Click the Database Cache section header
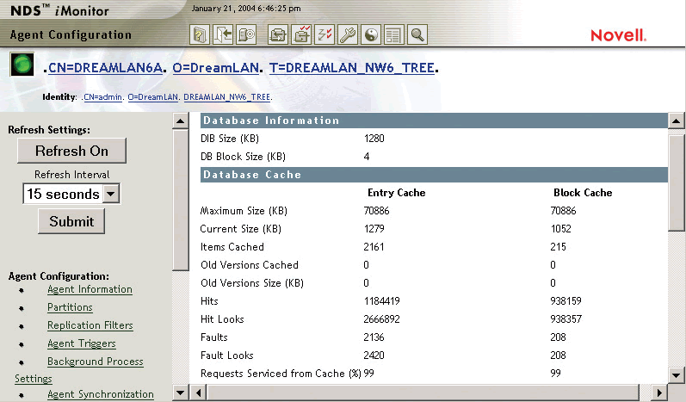 (434, 175)
